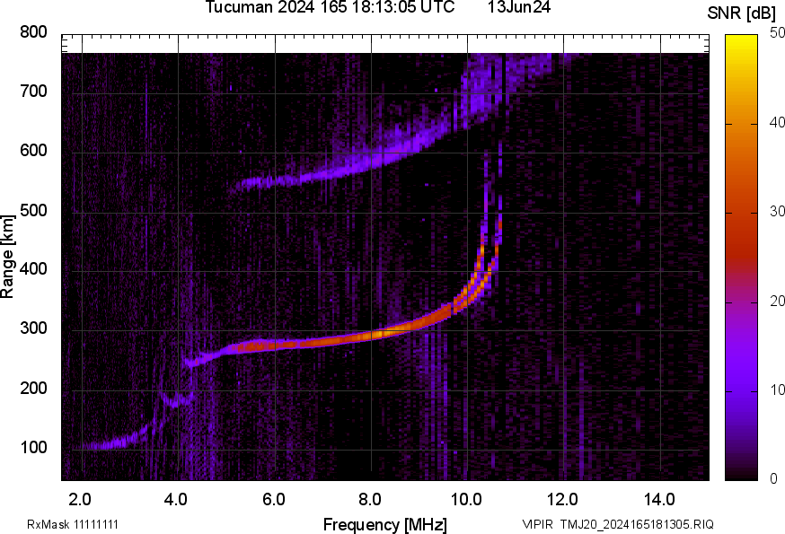Click the frequency tick label '8.0'
This screenshot has height=534, width=785.
click(369, 499)
